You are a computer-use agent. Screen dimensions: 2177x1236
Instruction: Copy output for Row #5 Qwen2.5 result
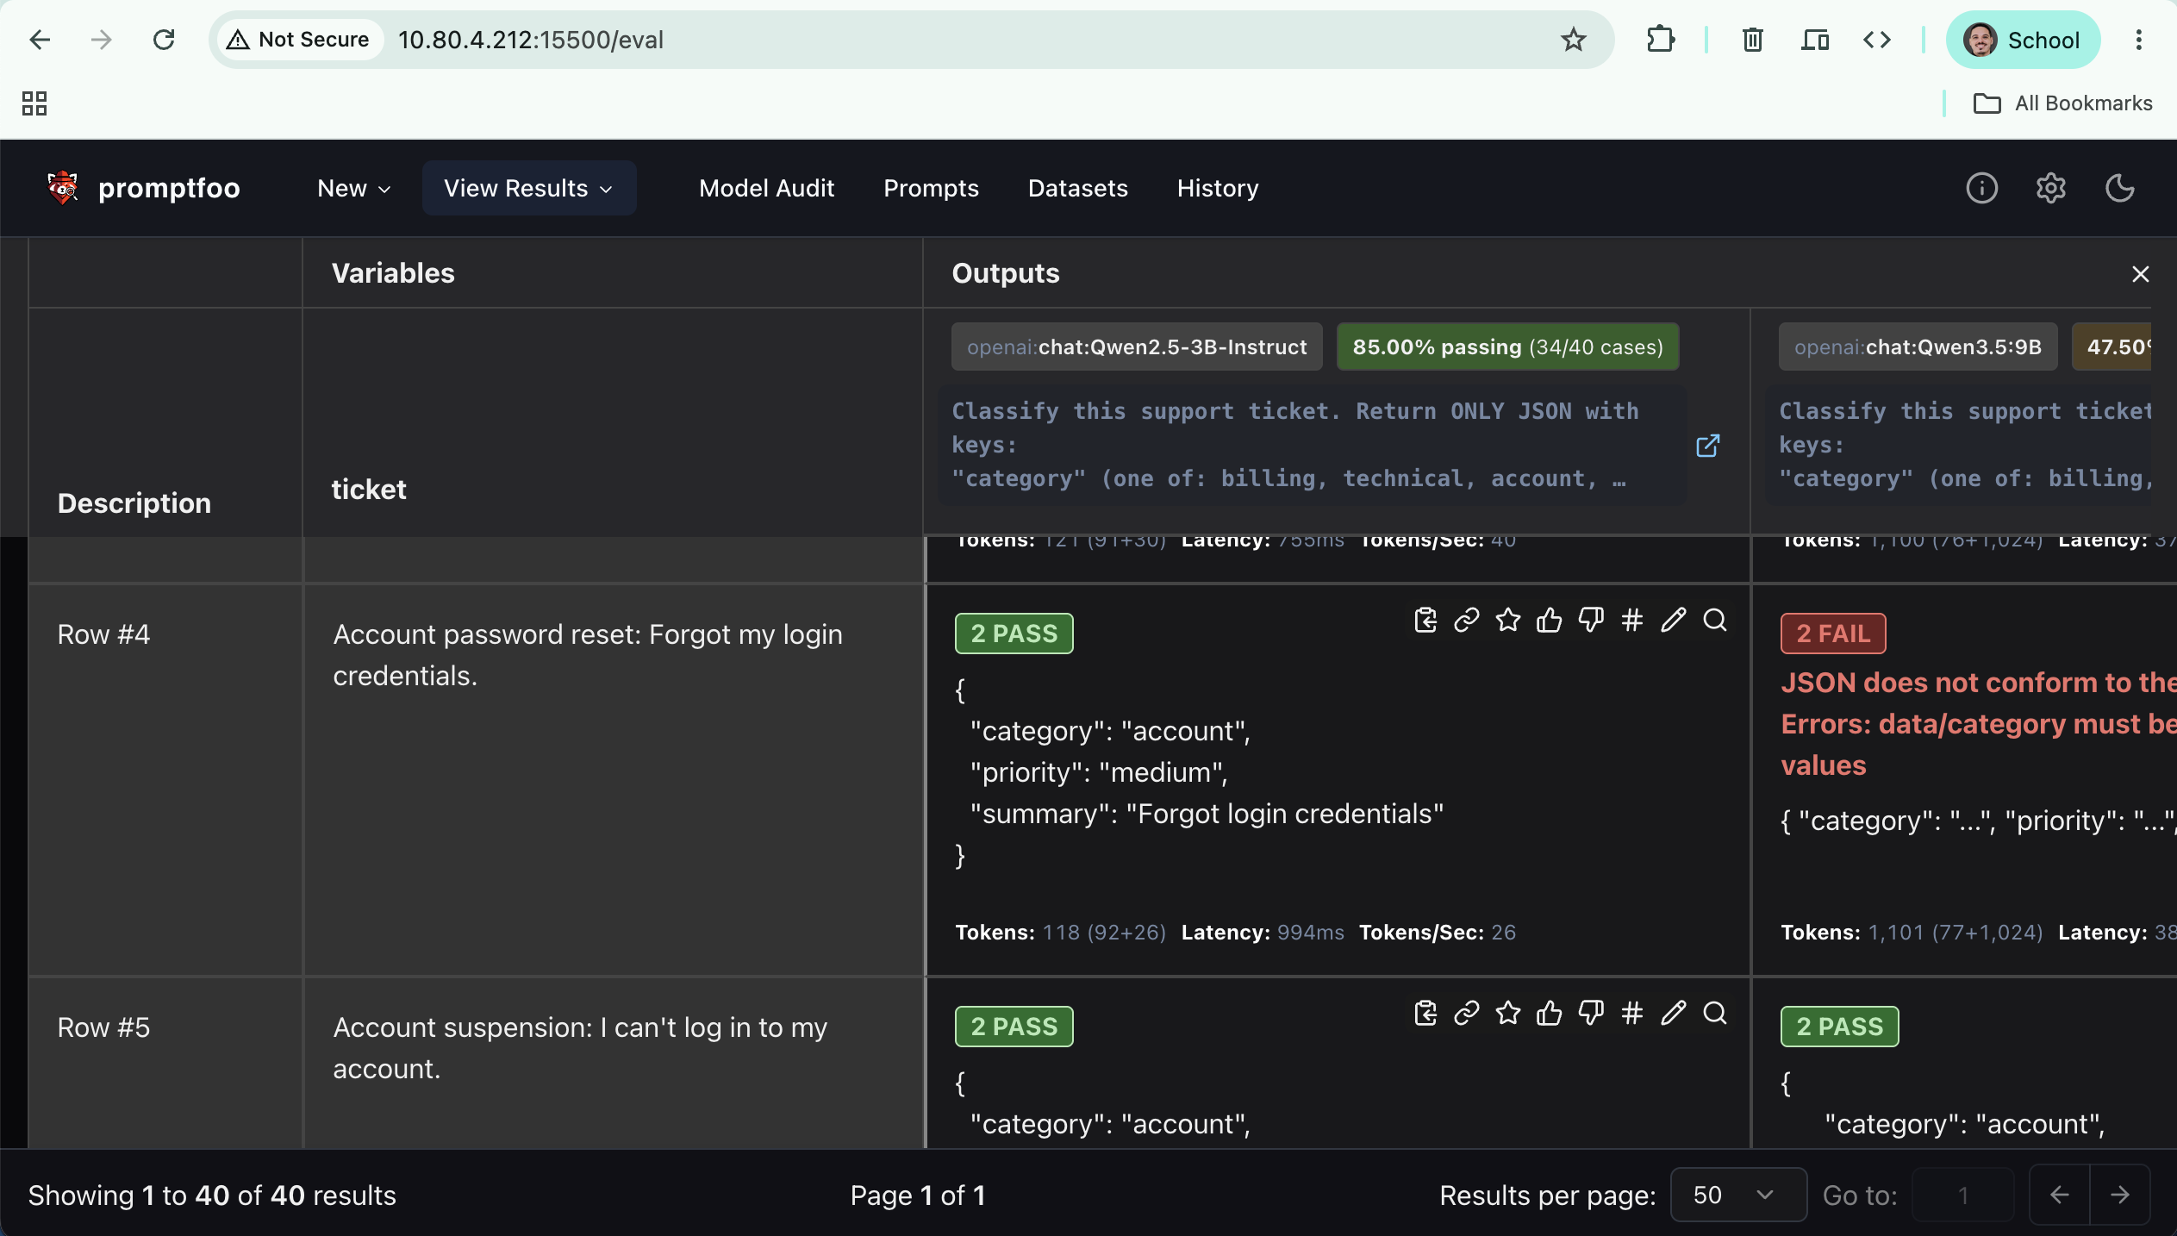(1425, 1013)
